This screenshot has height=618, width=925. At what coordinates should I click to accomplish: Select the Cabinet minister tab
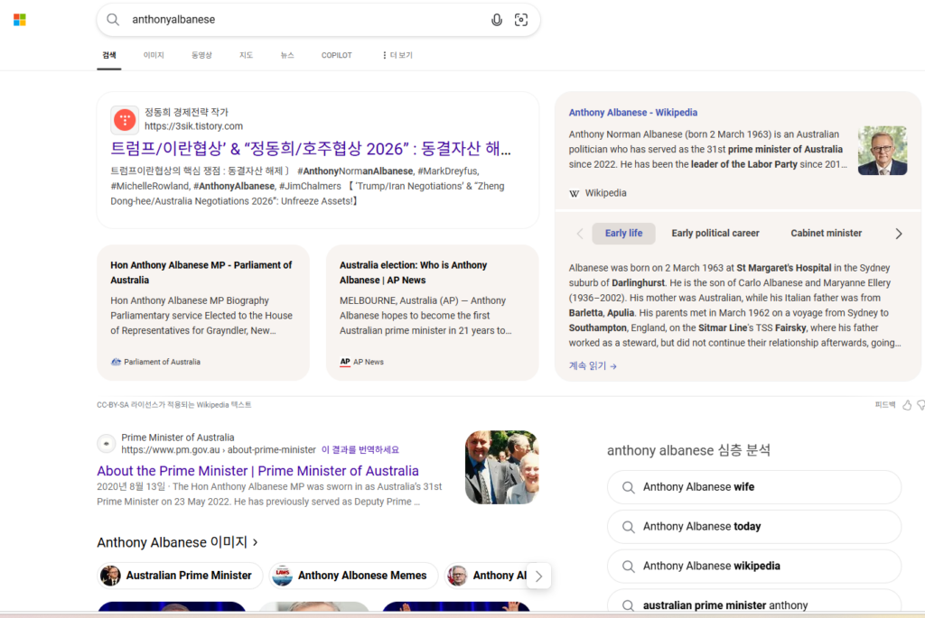[x=826, y=234]
